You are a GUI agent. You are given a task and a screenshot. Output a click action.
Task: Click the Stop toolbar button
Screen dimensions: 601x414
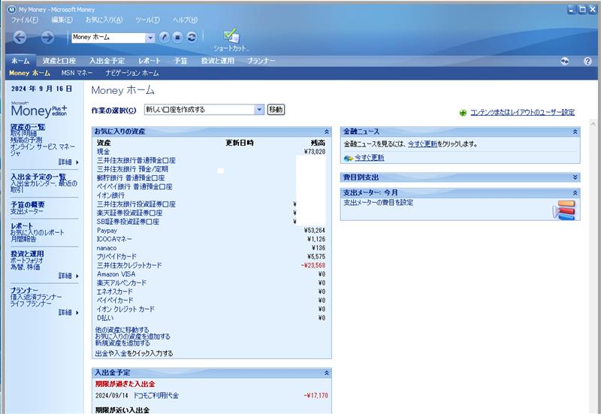pos(177,37)
